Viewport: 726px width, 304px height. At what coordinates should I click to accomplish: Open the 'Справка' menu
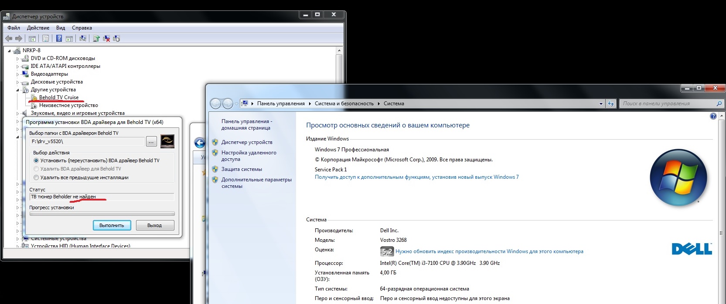[82, 28]
